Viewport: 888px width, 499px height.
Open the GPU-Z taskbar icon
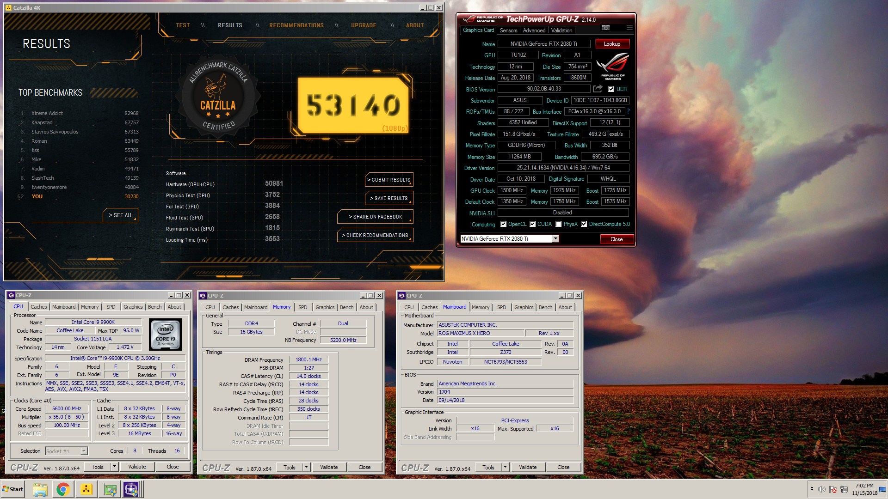click(x=110, y=489)
